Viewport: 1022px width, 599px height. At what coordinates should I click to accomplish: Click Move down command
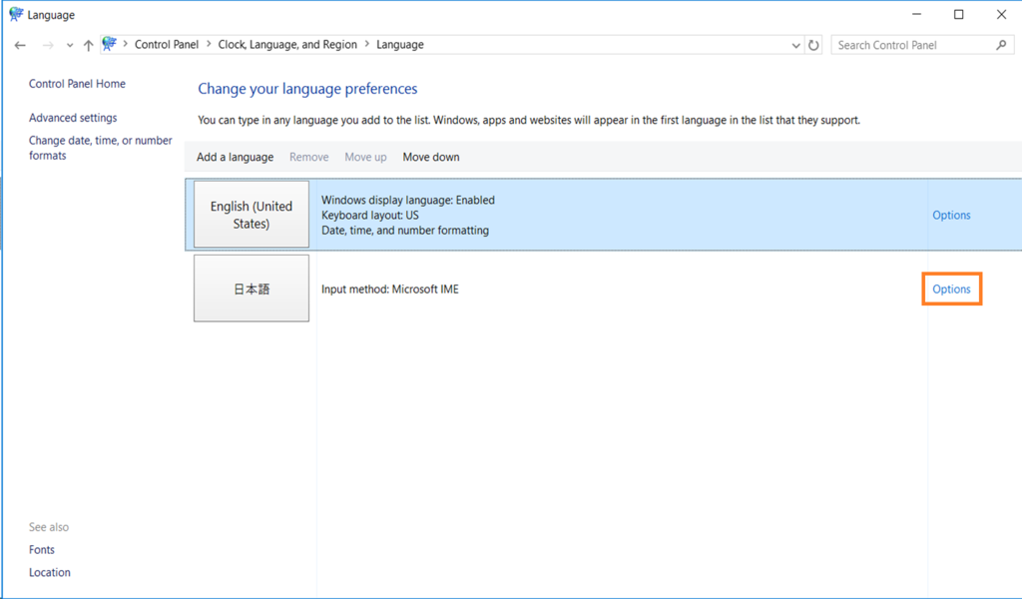point(431,157)
